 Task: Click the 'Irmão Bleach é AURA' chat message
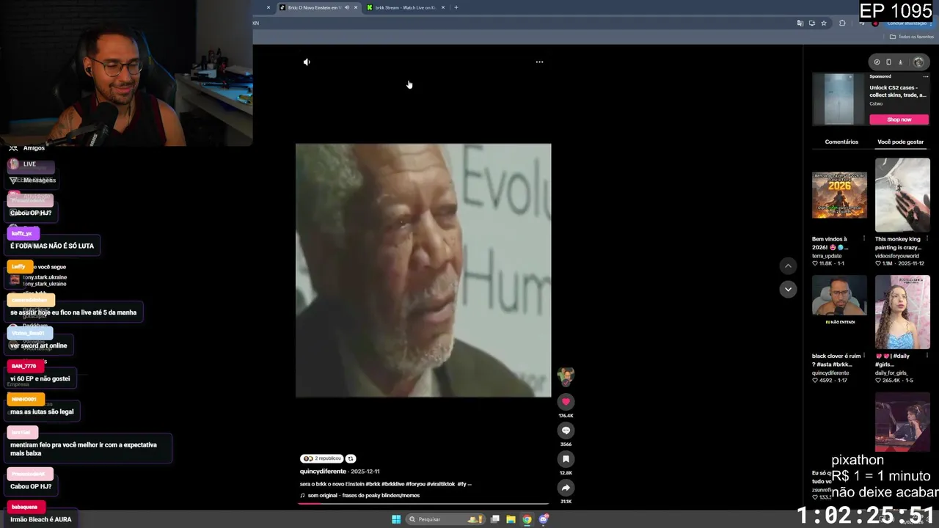[41, 519]
